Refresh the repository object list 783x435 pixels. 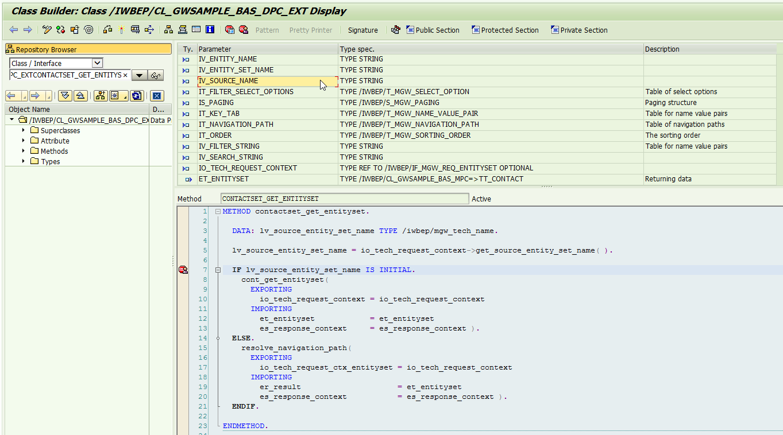coord(137,96)
